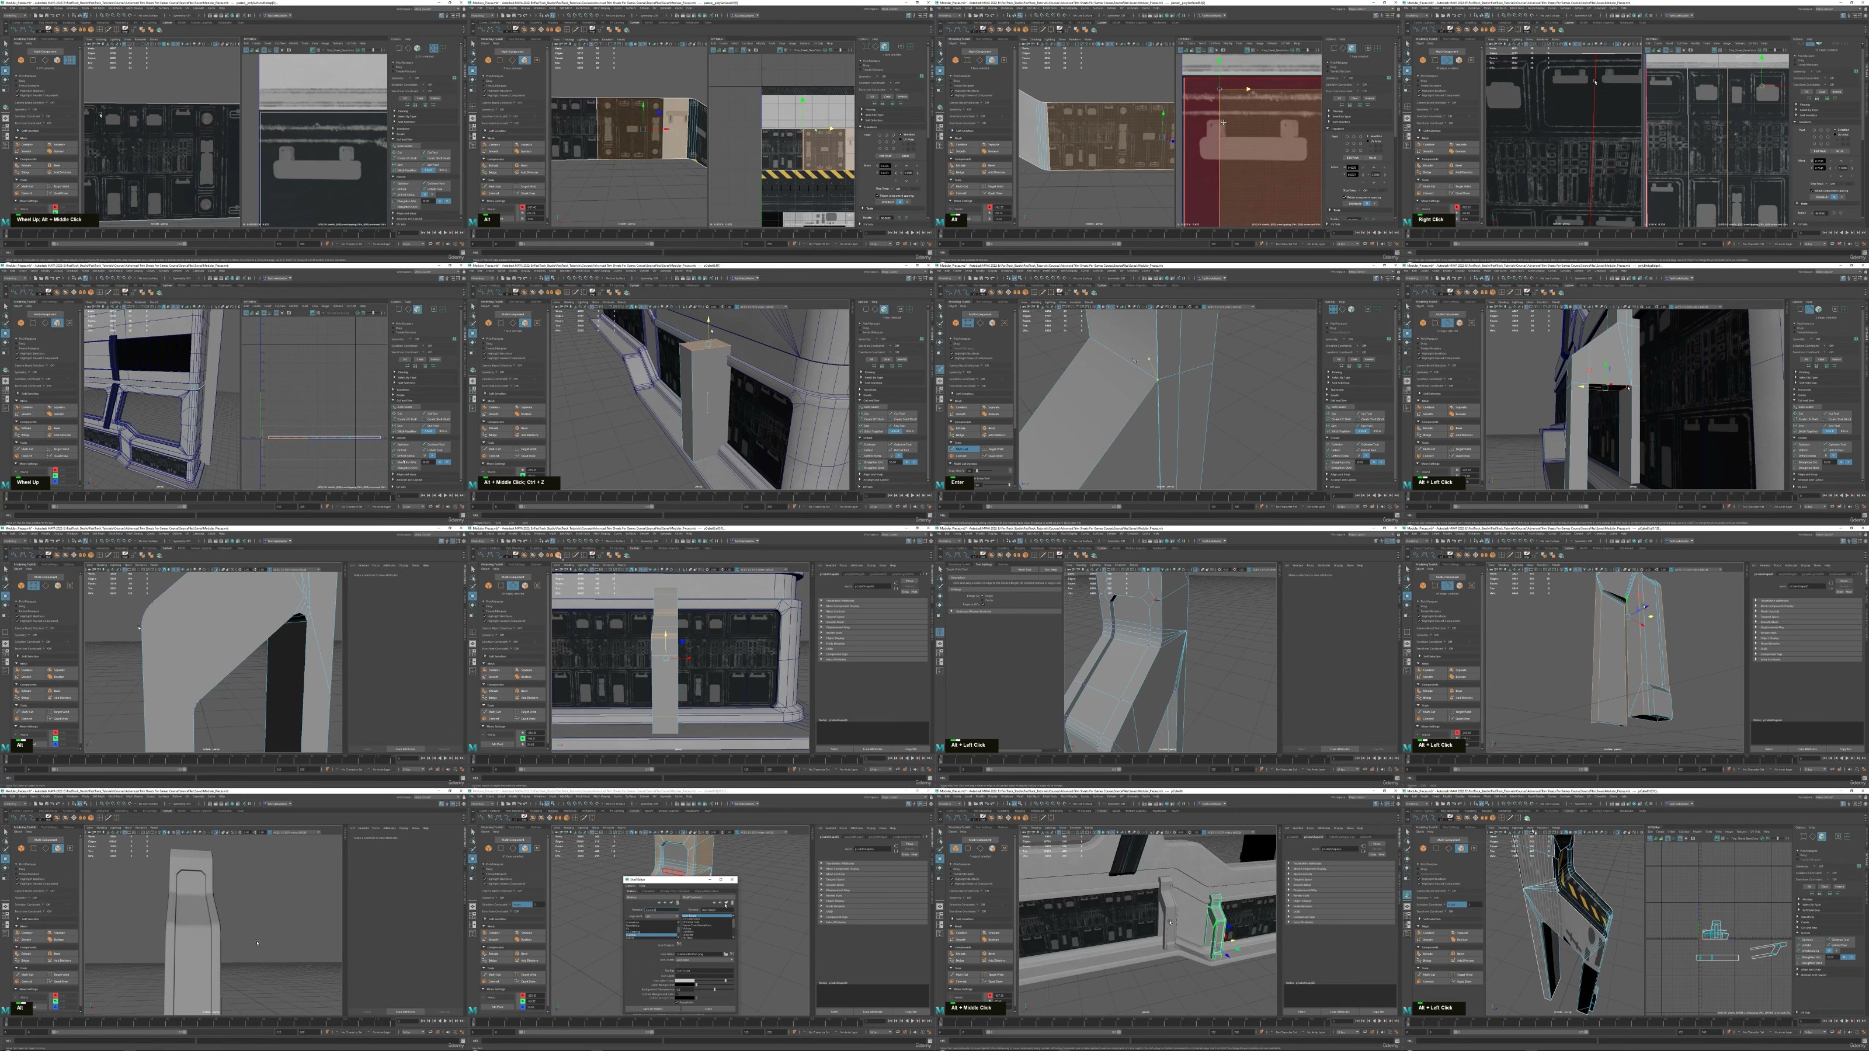Click the Save scene icon in 'Enter' keystroke frame
Image resolution: width=1869 pixels, height=1051 pixels.
[982, 279]
